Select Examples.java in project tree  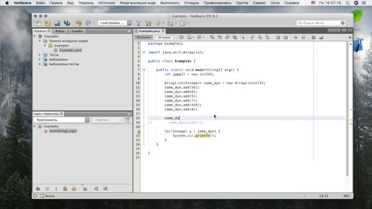tap(70, 50)
